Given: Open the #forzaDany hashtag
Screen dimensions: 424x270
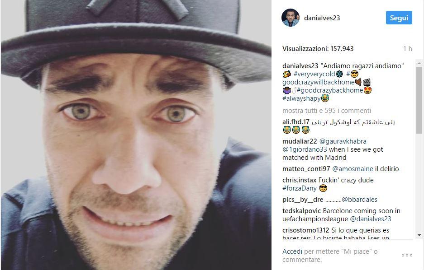Looking at the screenshot, I should tap(300, 188).
